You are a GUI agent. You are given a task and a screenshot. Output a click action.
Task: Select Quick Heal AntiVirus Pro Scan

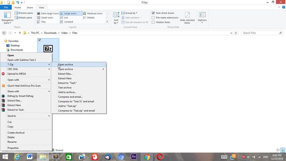(26, 86)
